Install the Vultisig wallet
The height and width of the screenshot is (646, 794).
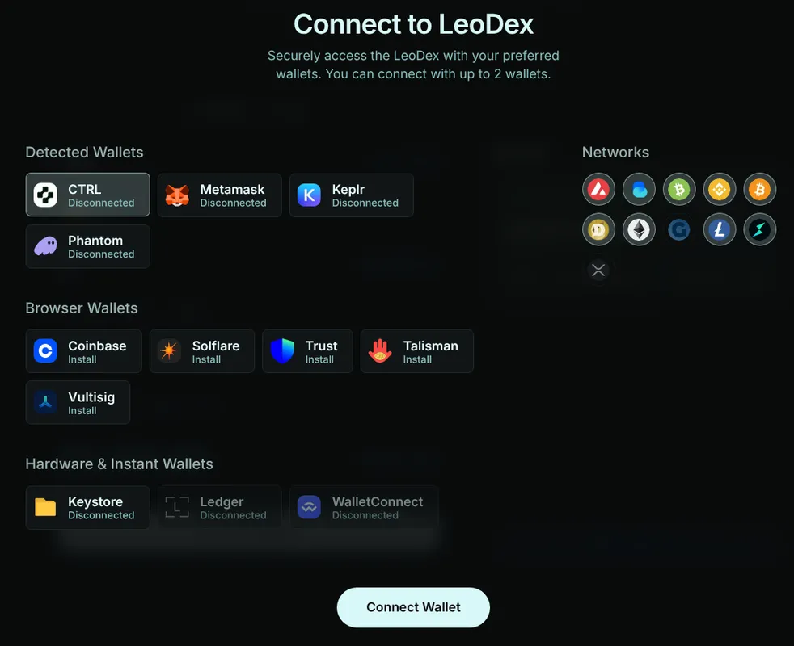tap(78, 402)
